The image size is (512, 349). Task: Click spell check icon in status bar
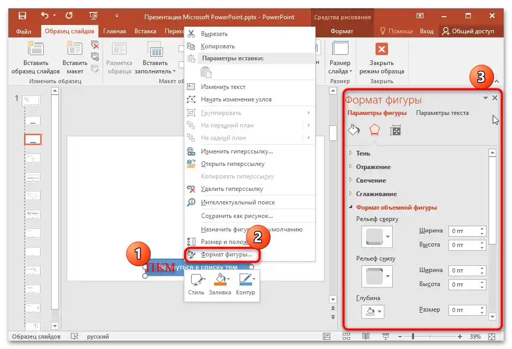coord(74,337)
